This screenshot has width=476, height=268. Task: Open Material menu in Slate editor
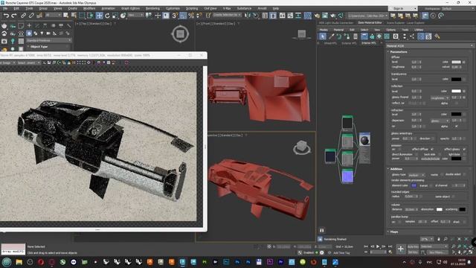tap(338, 30)
